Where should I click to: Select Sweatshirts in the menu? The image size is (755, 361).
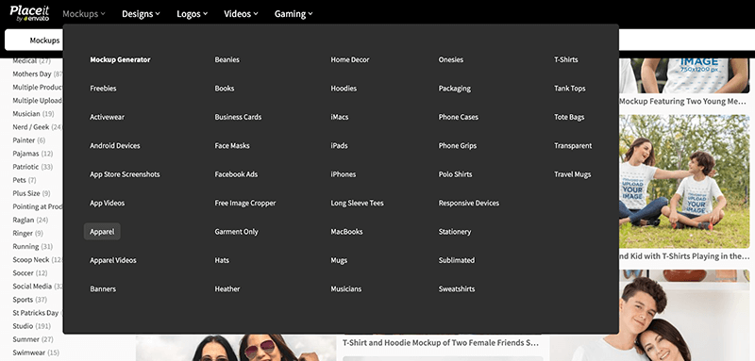coord(457,289)
